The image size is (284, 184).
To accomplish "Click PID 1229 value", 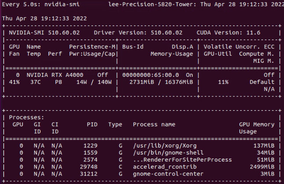I will [x=90, y=146].
